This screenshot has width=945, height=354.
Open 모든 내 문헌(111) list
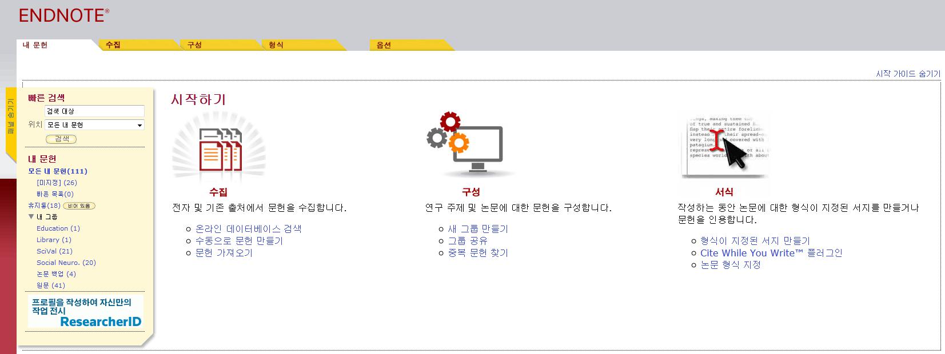pyautogui.click(x=58, y=171)
